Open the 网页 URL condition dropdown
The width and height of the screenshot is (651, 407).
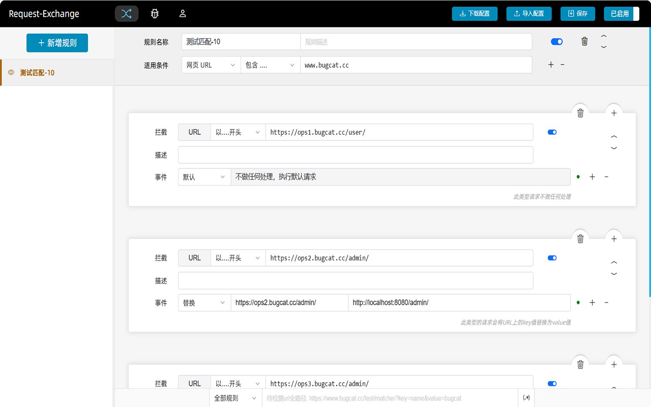[211, 65]
